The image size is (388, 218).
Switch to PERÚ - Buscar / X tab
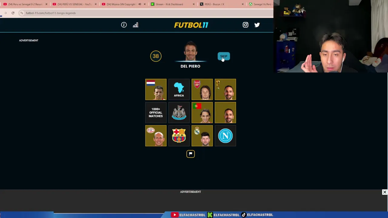[214, 4]
